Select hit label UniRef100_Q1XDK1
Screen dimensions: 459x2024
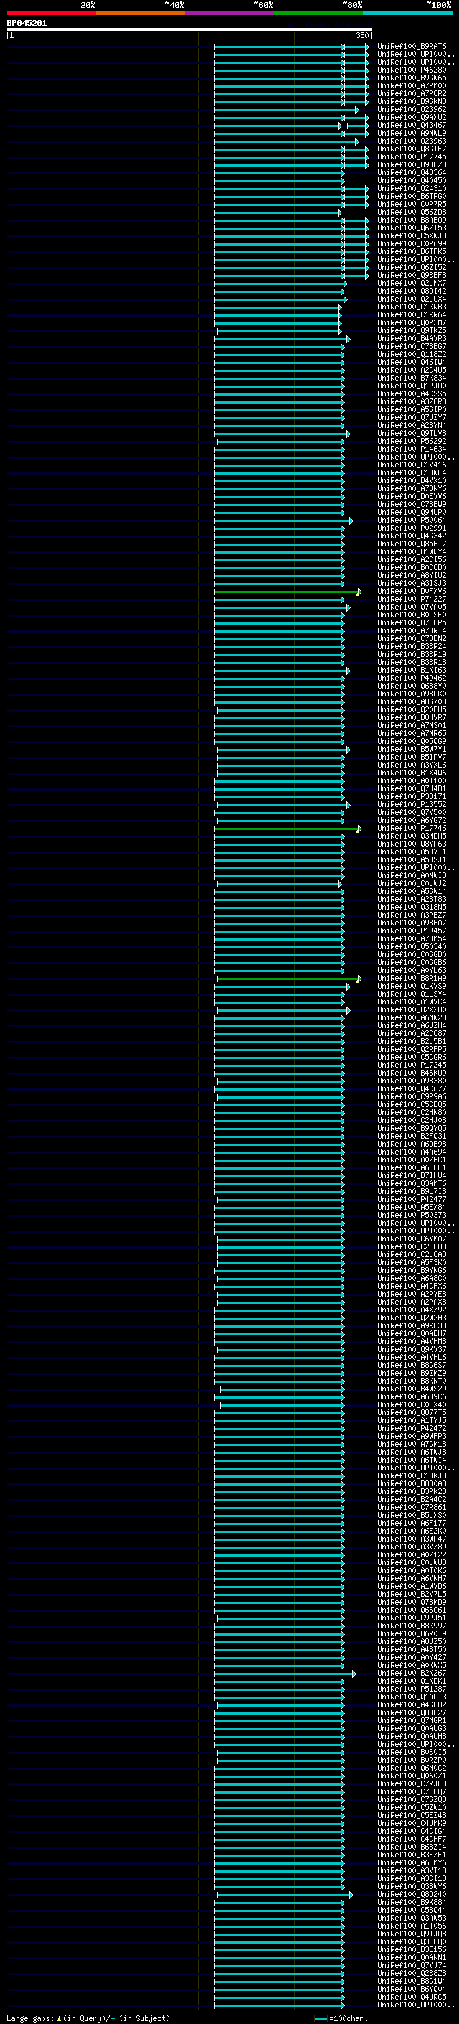[412, 1682]
